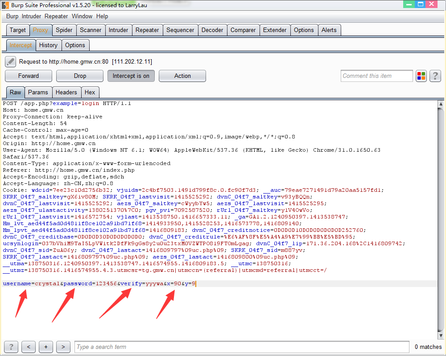
Task: Open the Help menu
Action: pyautogui.click(x=102, y=16)
